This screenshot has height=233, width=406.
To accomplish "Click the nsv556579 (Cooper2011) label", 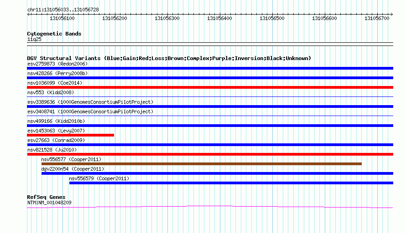I will 99,178.
